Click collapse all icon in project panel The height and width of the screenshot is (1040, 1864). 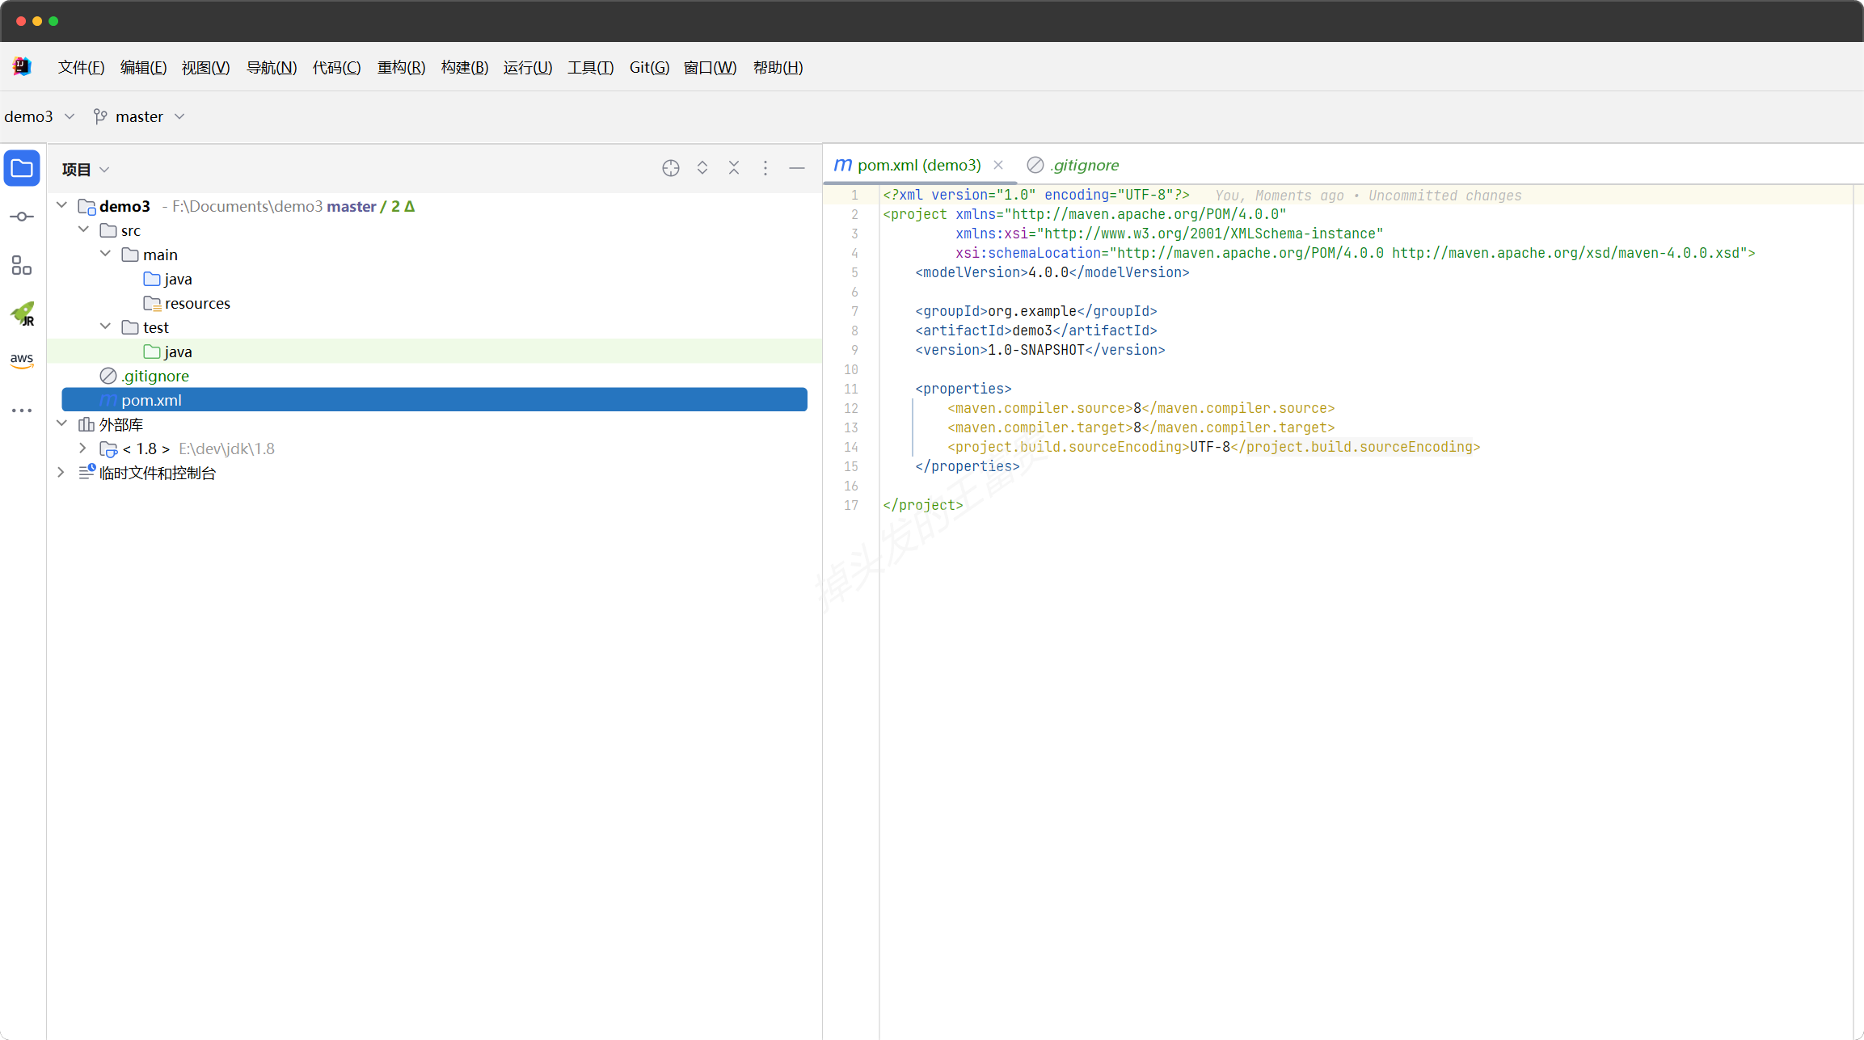(x=733, y=168)
